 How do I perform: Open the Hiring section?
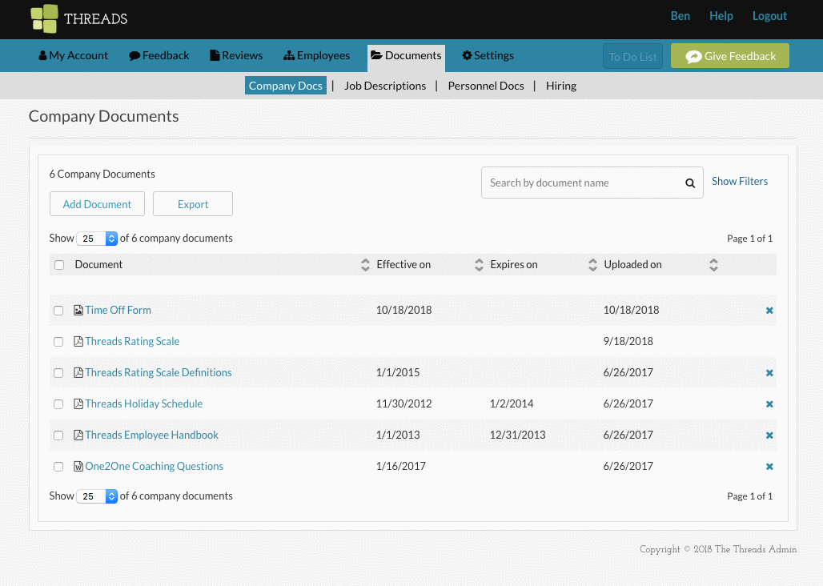click(x=560, y=86)
